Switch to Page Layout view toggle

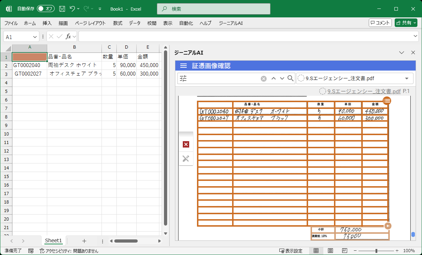point(331,251)
